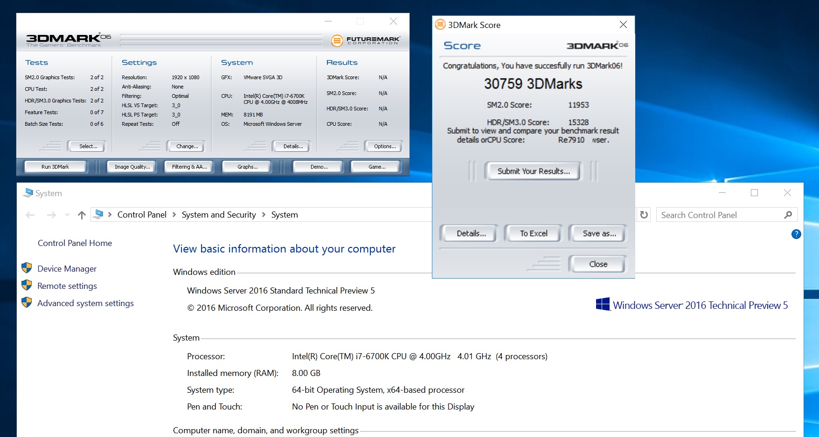Click System in the breadcrumb path
This screenshot has width=819, height=437.
(285, 215)
